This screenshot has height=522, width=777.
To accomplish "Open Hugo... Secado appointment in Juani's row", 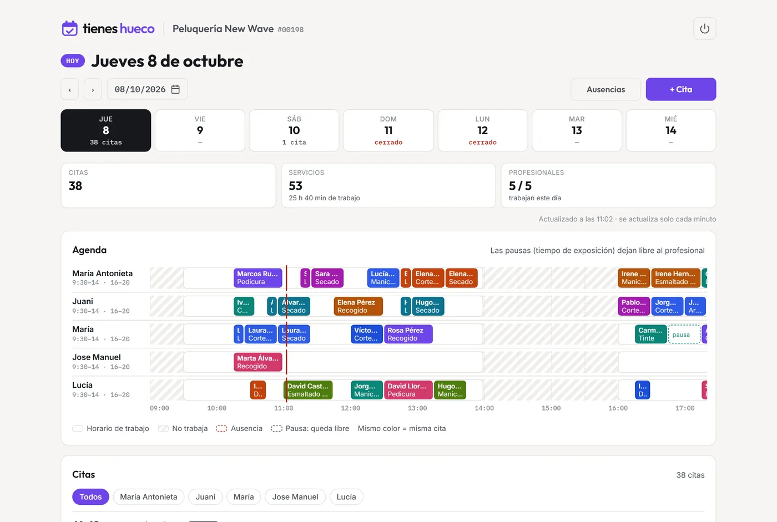I will 428,306.
